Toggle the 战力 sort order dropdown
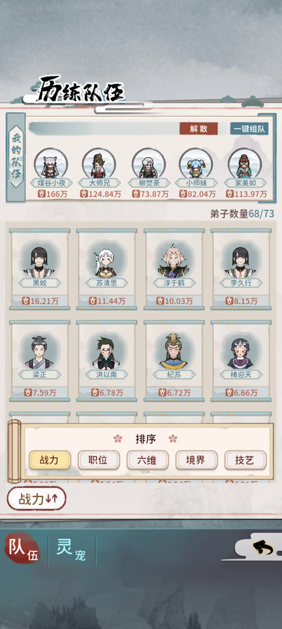This screenshot has width=282, height=629. 37,499
